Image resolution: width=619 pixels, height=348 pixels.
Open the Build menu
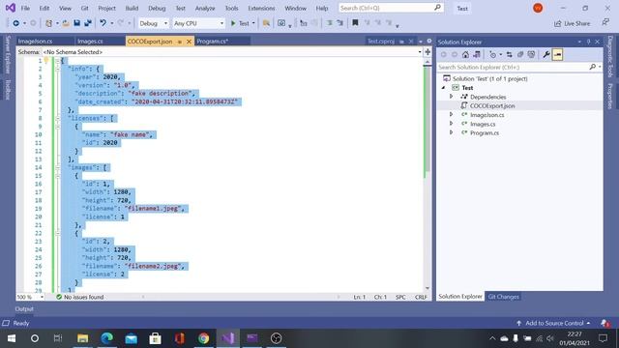point(132,8)
